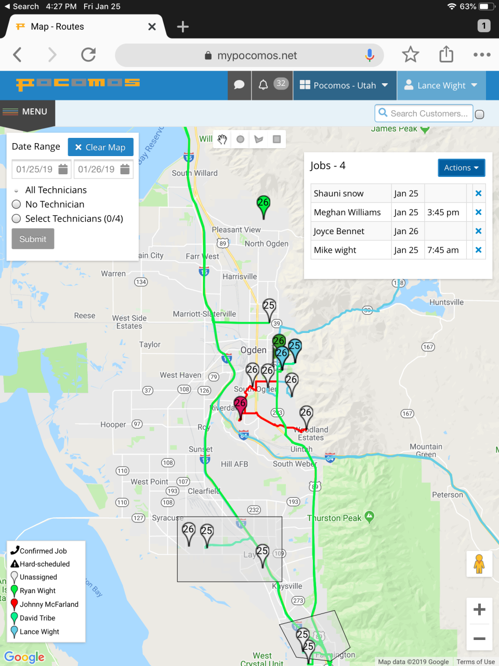Click the Google logo on map

pyautogui.click(x=24, y=657)
